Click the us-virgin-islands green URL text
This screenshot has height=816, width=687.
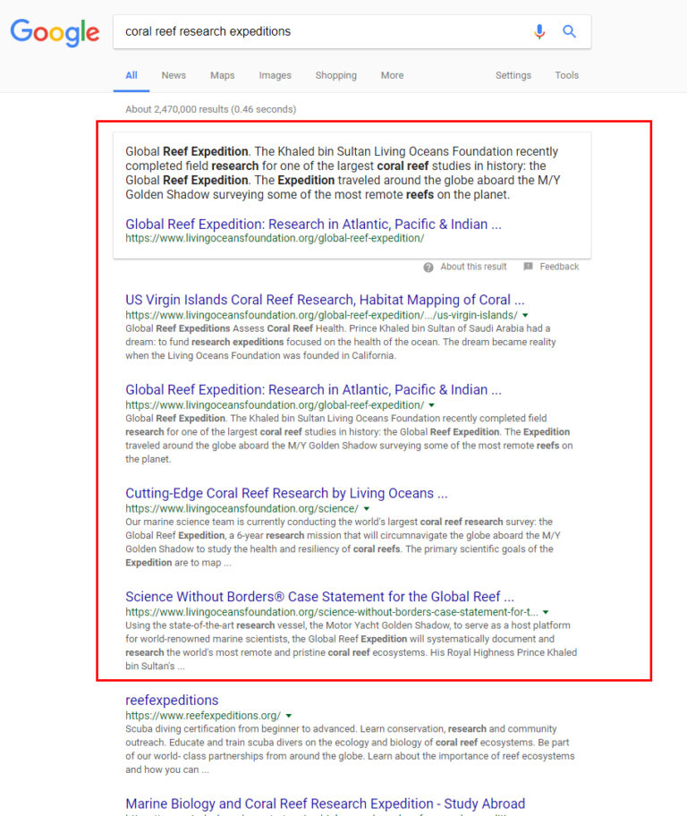pos(322,315)
